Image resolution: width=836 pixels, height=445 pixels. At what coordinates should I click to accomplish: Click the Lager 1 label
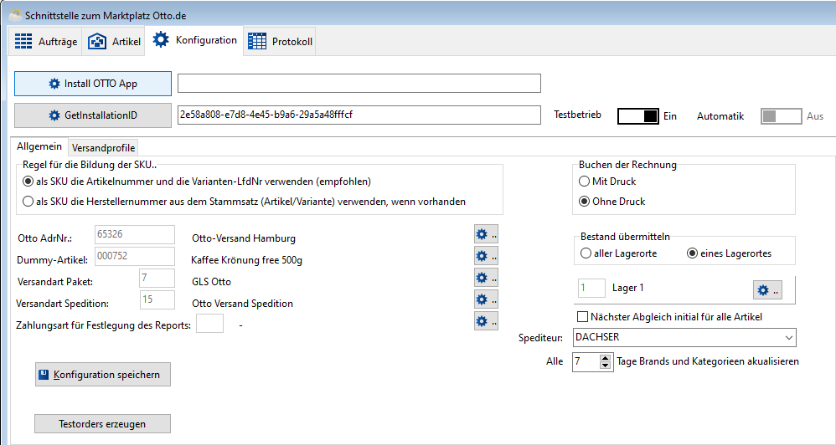pos(628,288)
